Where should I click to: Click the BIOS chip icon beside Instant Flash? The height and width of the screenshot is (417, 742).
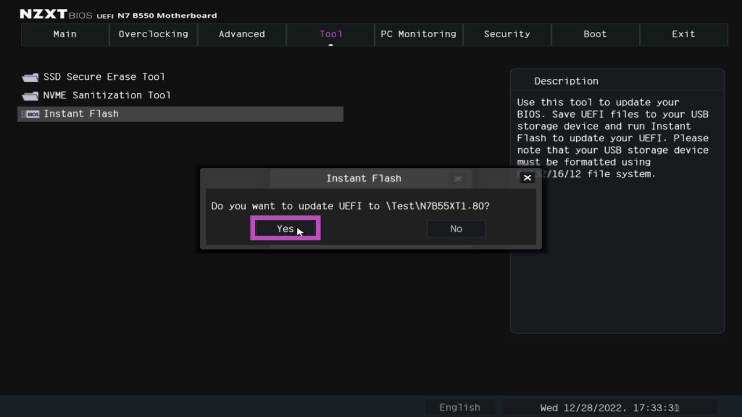(31, 114)
